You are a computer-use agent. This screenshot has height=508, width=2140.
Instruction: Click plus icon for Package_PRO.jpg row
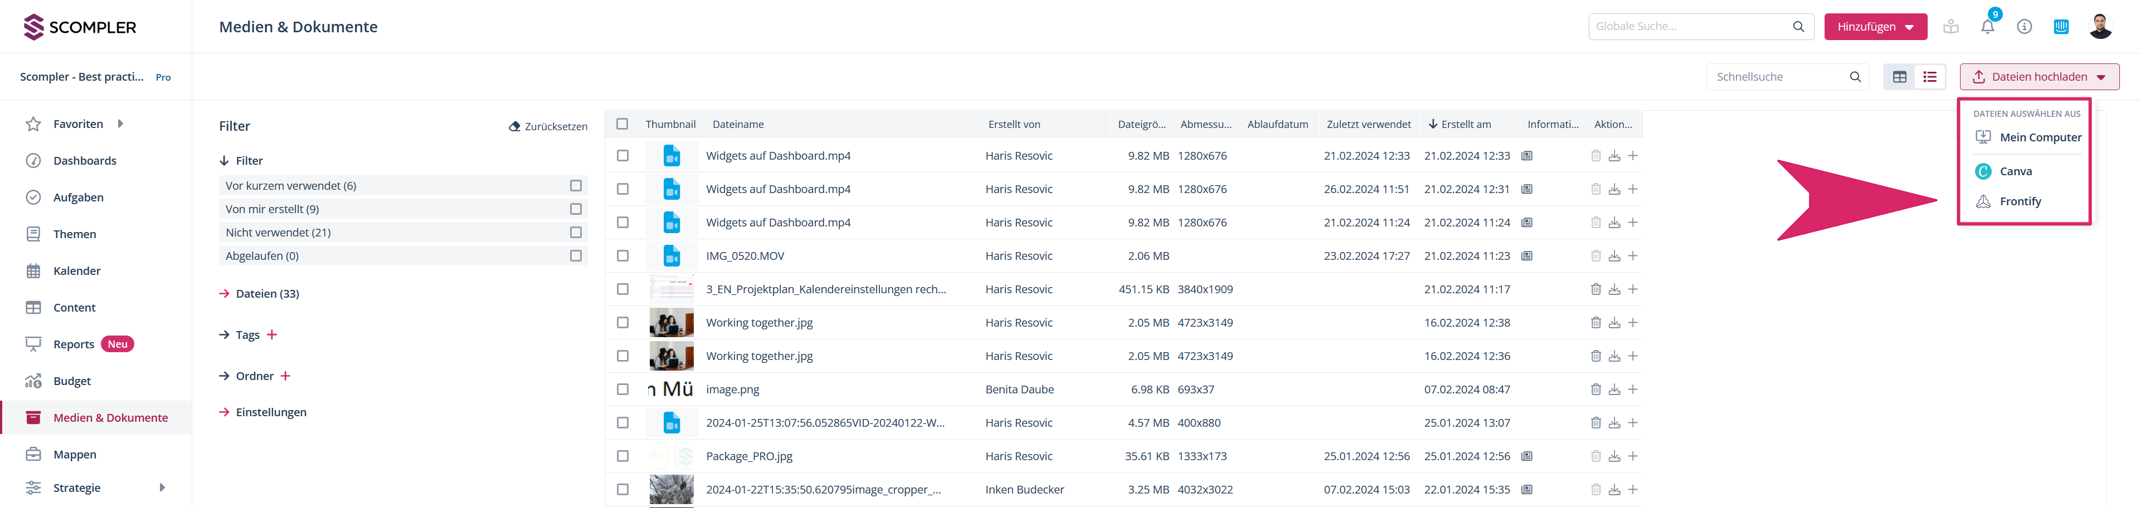coord(1632,456)
